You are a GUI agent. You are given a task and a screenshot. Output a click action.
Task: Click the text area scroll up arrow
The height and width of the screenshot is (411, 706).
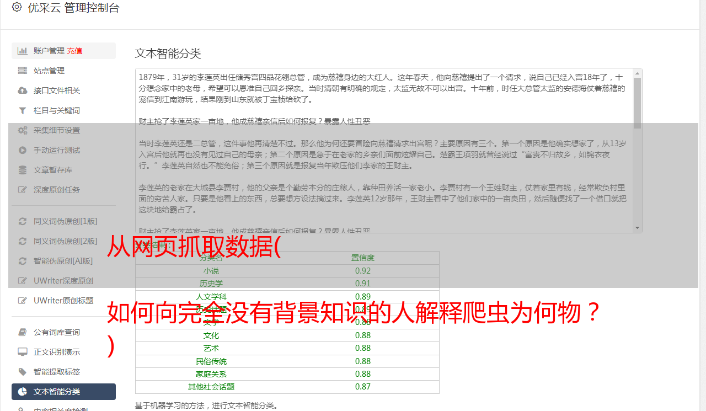pos(638,73)
